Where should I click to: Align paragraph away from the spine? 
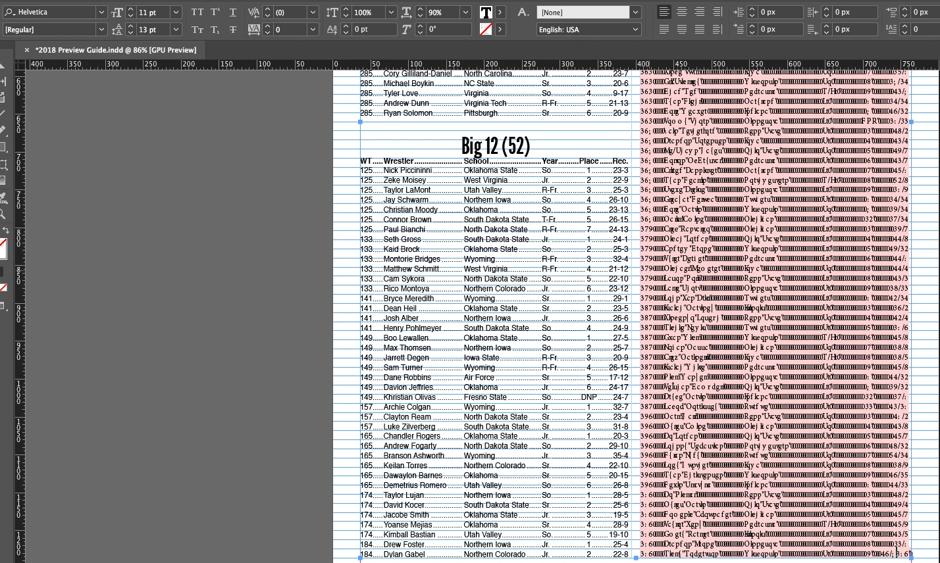click(x=718, y=30)
